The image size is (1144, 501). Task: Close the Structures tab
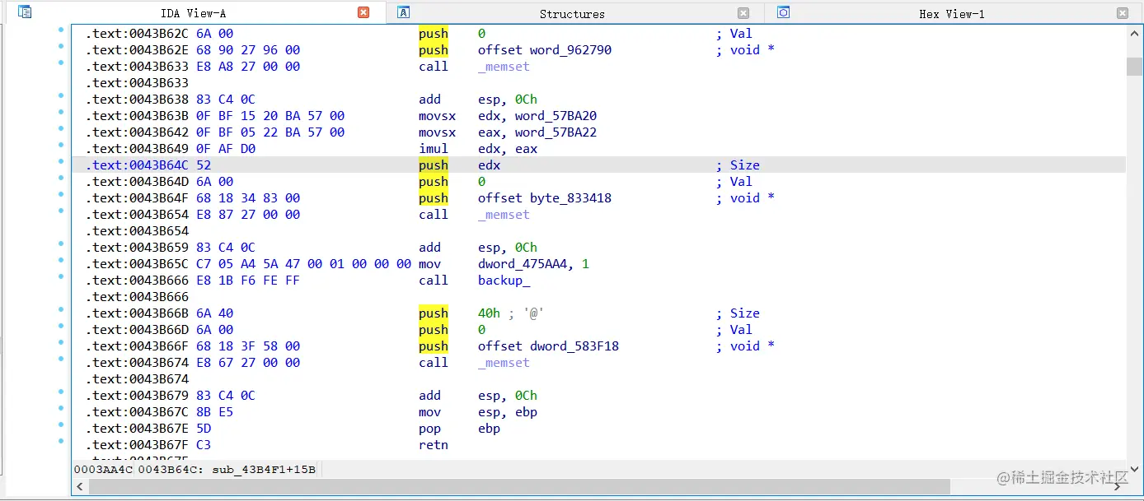743,13
